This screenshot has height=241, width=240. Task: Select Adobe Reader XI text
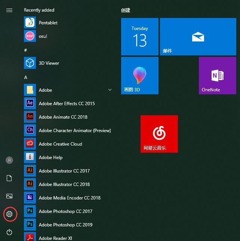55,238
